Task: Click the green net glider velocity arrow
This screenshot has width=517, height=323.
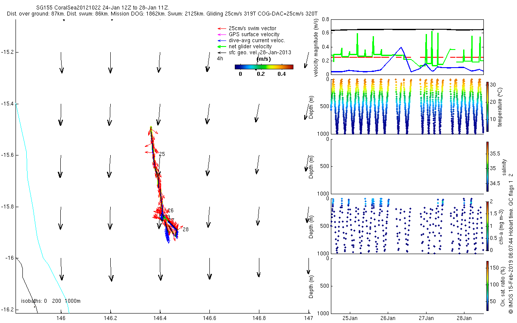Action: point(222,47)
